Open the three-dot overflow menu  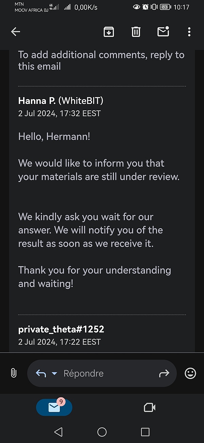[x=189, y=32]
